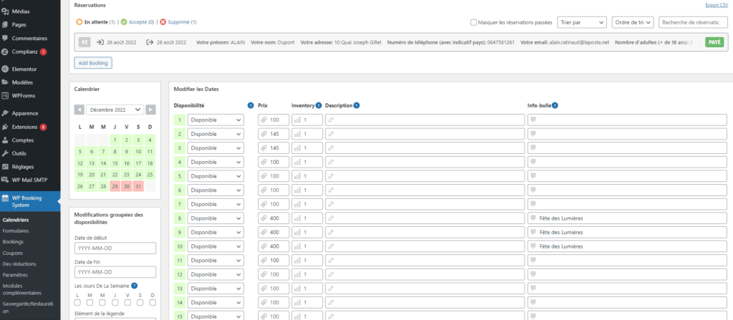Open Elementor menu item
This screenshot has width=733, height=320.
tap(24, 69)
